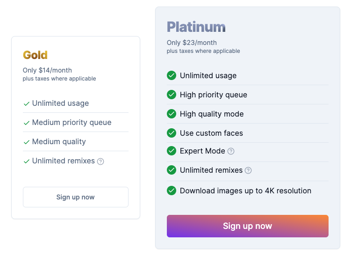The width and height of the screenshot is (351, 257).
Task: Click the green check beside High priority queue
Action: pos(172,95)
